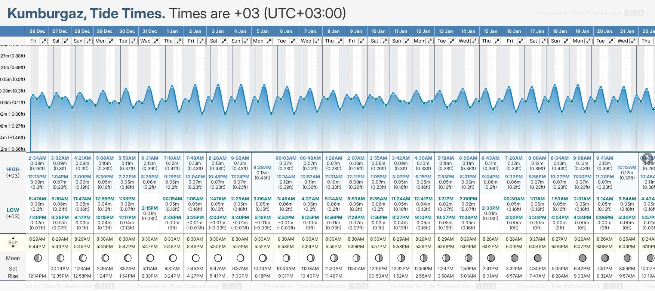
Task: Click the HIGH (+03) row label
Action: click(13, 172)
